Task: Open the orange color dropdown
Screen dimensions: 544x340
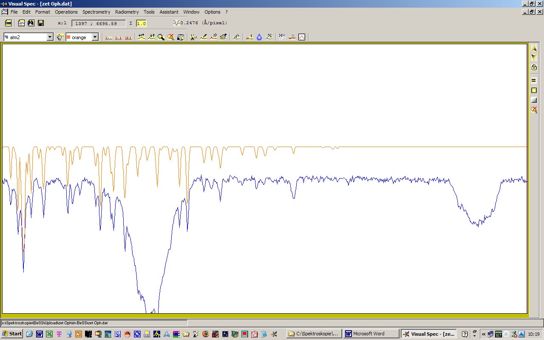Action: pyautogui.click(x=94, y=37)
